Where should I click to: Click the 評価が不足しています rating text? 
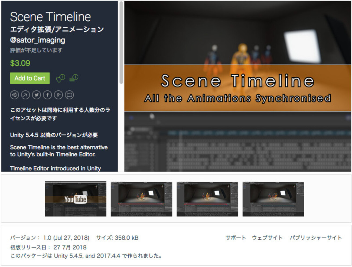(x=36, y=50)
